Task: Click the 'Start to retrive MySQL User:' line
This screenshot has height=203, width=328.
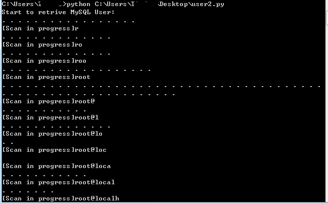Action: 58,12
